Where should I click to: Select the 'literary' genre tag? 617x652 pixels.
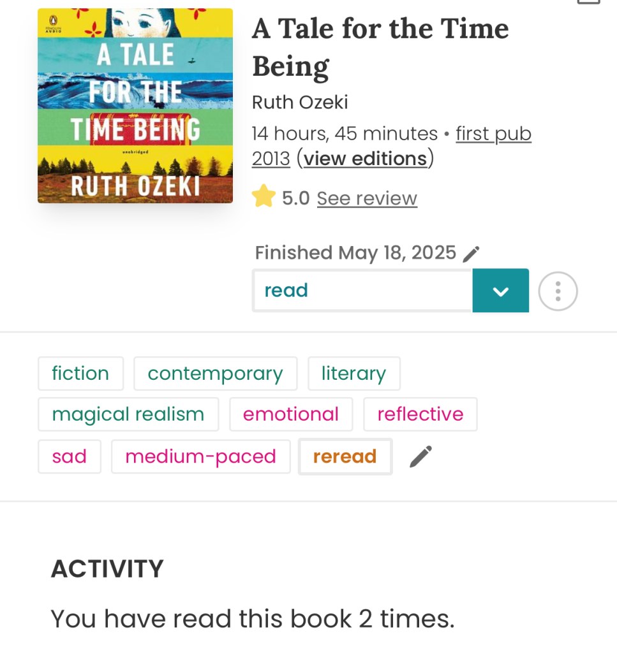coord(353,373)
